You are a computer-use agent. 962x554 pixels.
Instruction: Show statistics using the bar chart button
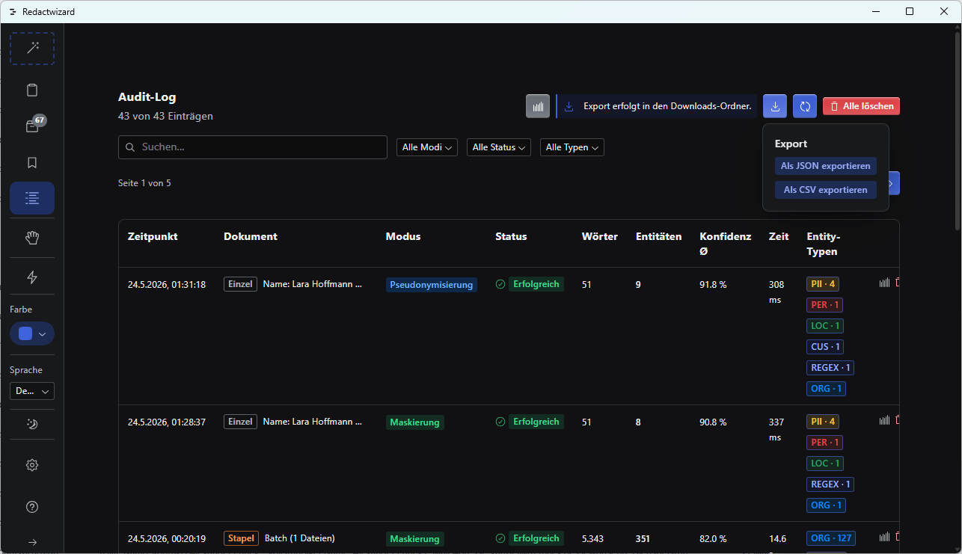[538, 106]
